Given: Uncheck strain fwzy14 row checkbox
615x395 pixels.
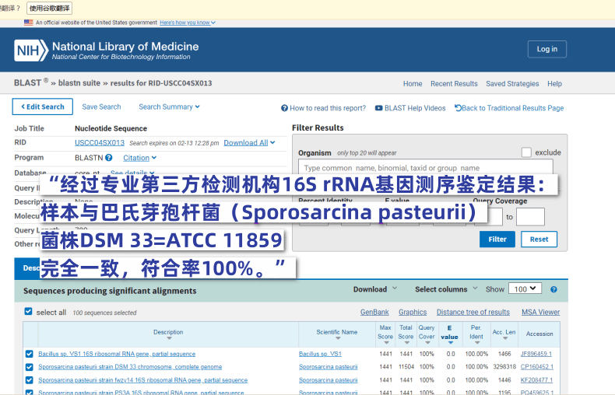Looking at the screenshot, I should 29,380.
